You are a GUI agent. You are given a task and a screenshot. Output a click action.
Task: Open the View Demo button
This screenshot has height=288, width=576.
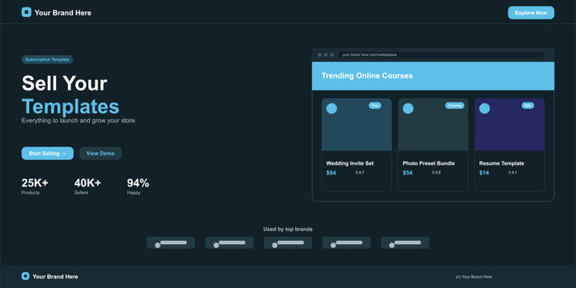pyautogui.click(x=100, y=153)
